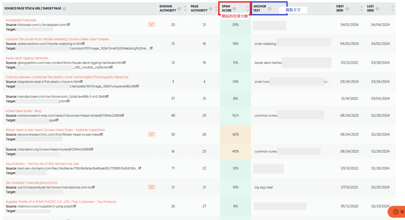Open external link icon after latigrebiancataiji.it source
Image resolution: width=405 pixels, height=220 pixels.
[x=81, y=82]
